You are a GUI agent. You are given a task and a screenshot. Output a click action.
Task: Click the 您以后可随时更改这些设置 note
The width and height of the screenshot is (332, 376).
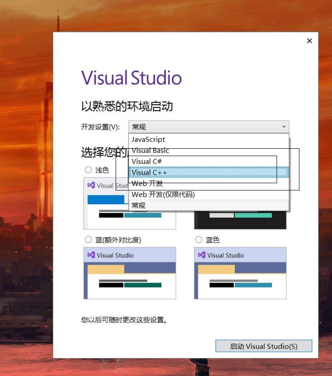tap(124, 320)
